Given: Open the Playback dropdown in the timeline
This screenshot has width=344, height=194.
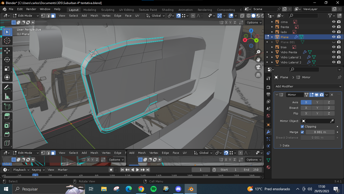Looking at the screenshot, I should pyautogui.click(x=21, y=170).
